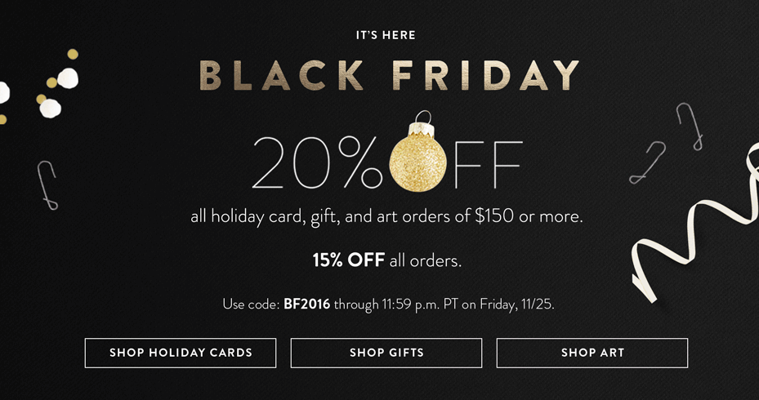Click the large 20% number
The width and height of the screenshot is (759, 400).
[316, 162]
